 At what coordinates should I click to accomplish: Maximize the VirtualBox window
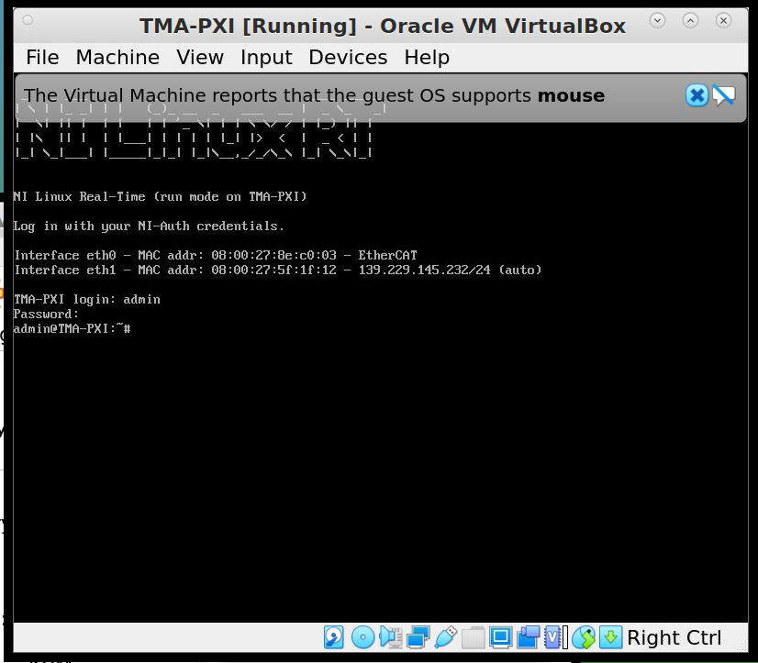pos(690,20)
